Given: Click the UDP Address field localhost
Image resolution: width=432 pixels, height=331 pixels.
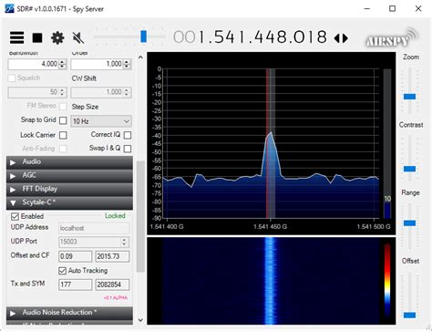Looking at the screenshot, I should [x=94, y=228].
